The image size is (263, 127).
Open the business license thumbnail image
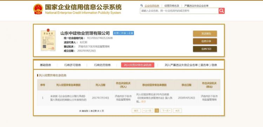(48, 40)
